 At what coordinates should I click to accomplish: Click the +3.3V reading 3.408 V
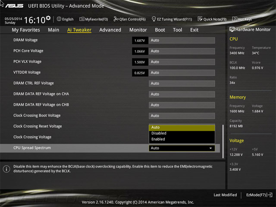point(235,169)
